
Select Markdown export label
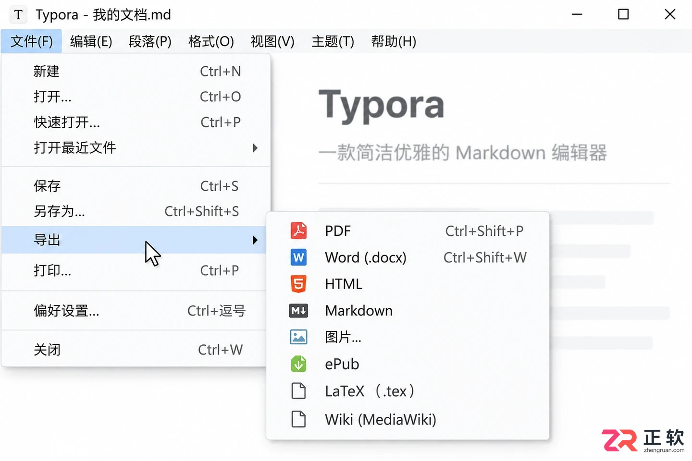[x=359, y=311]
